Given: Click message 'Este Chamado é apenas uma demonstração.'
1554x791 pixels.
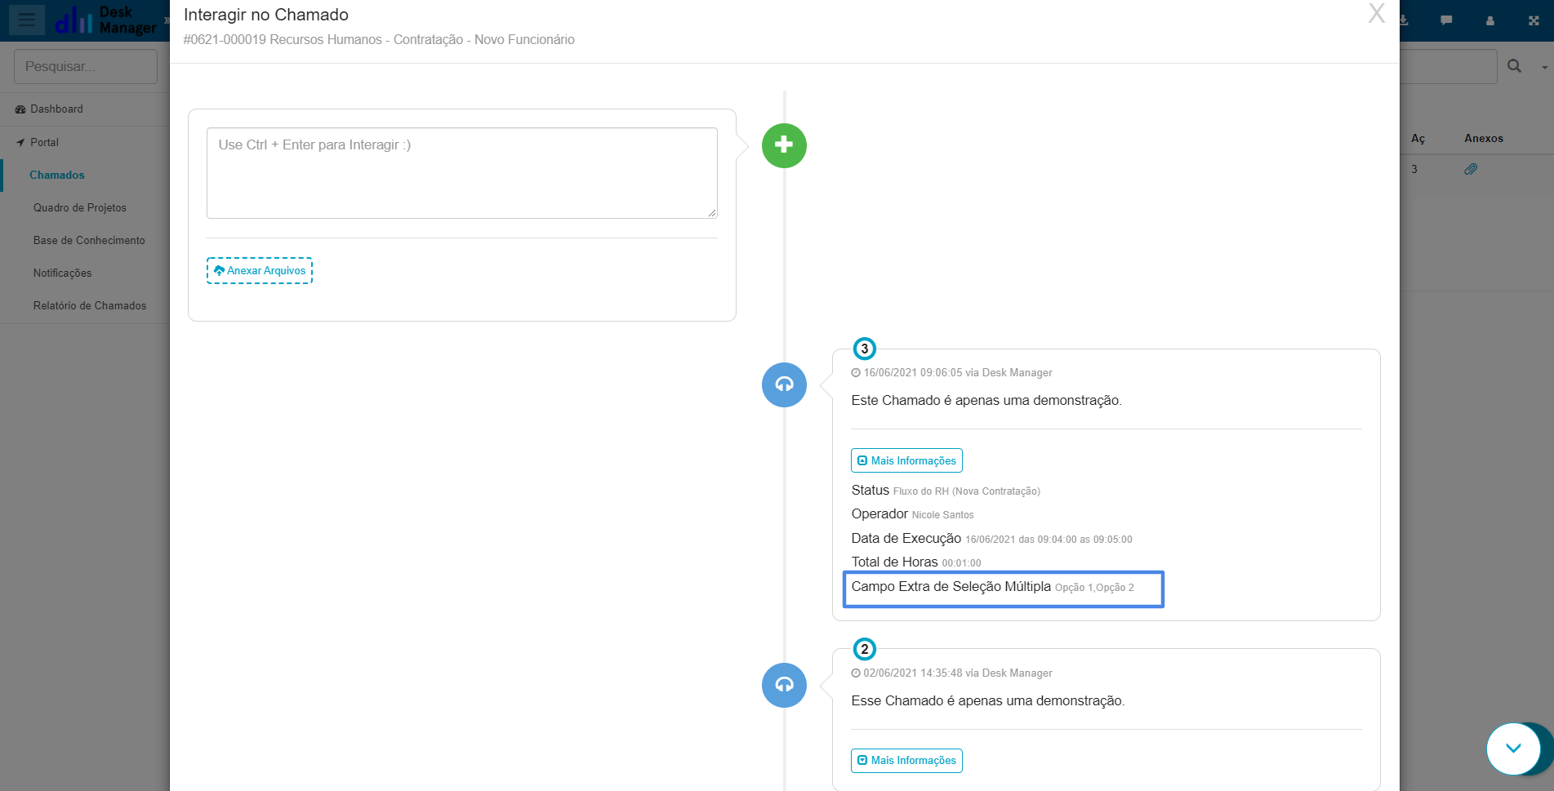Looking at the screenshot, I should [x=986, y=400].
